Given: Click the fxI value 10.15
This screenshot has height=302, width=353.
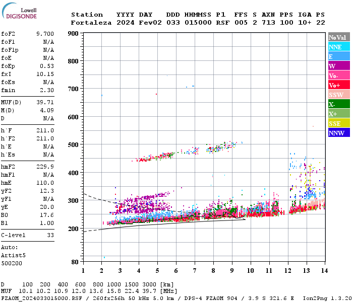Looking at the screenshot, I should click(x=45, y=74).
